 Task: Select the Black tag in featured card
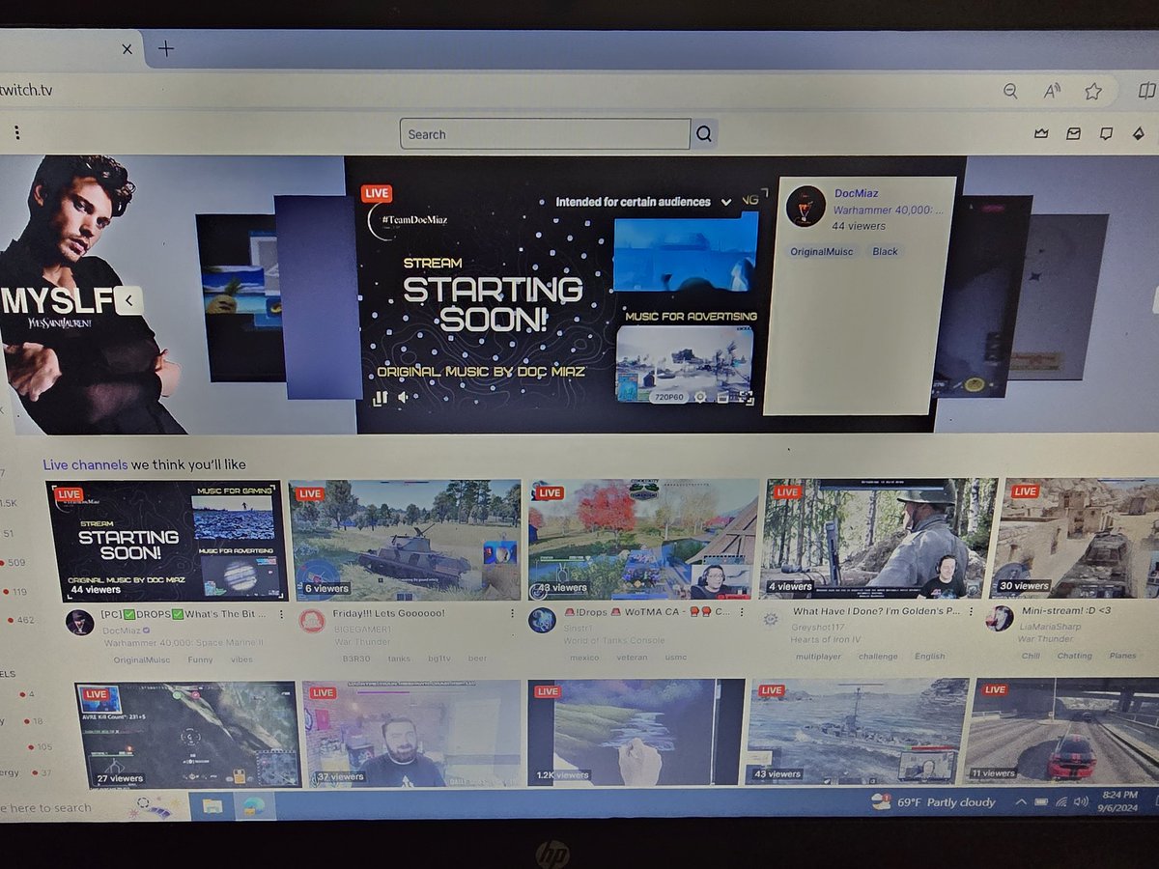[885, 251]
